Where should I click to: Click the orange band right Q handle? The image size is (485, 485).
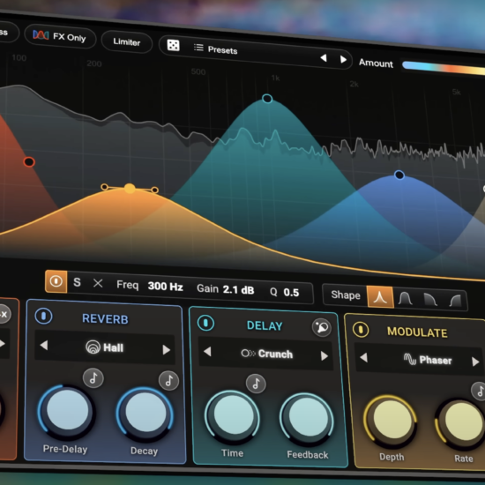(155, 190)
